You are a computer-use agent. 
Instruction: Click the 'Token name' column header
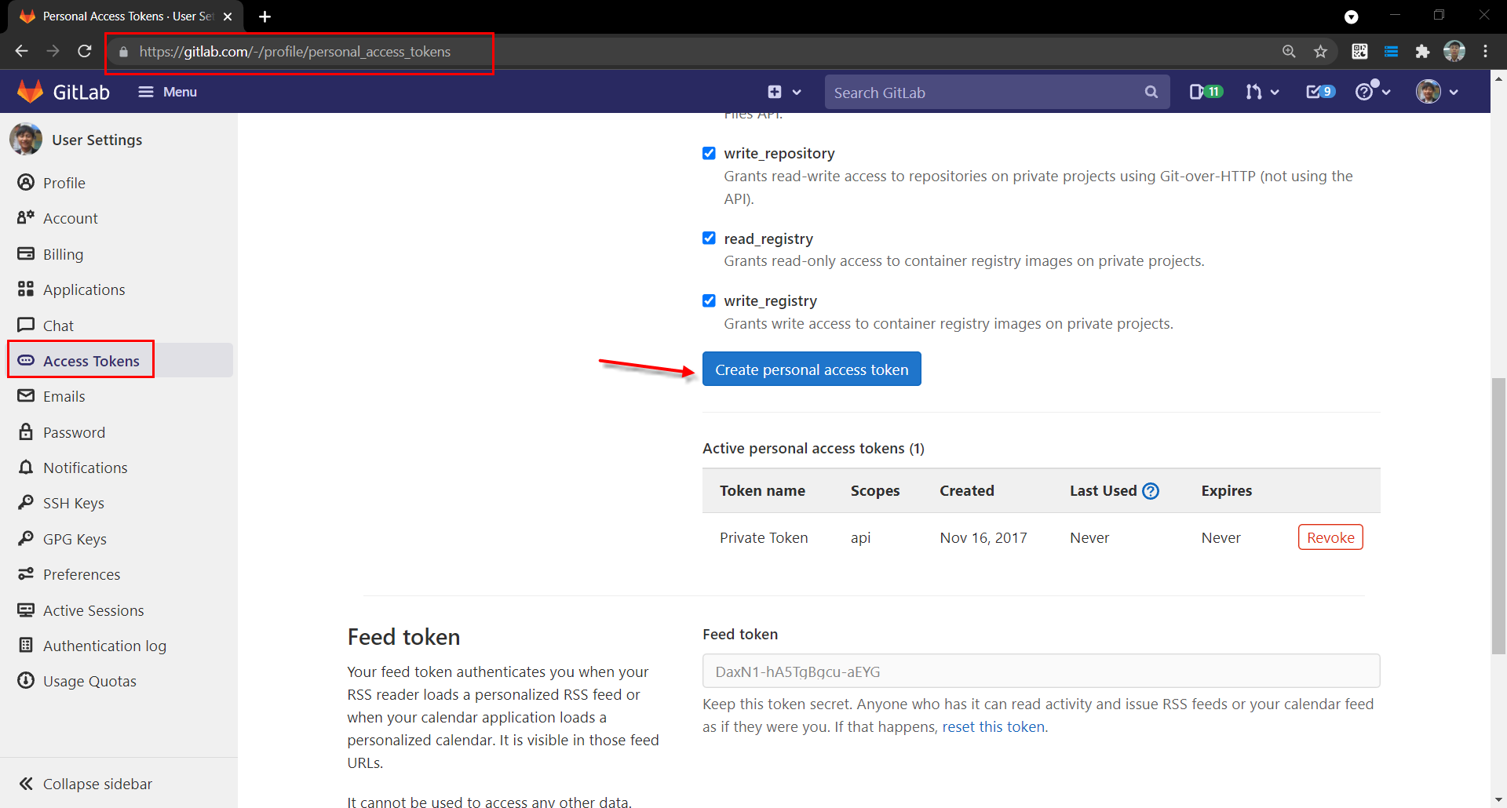pos(762,491)
